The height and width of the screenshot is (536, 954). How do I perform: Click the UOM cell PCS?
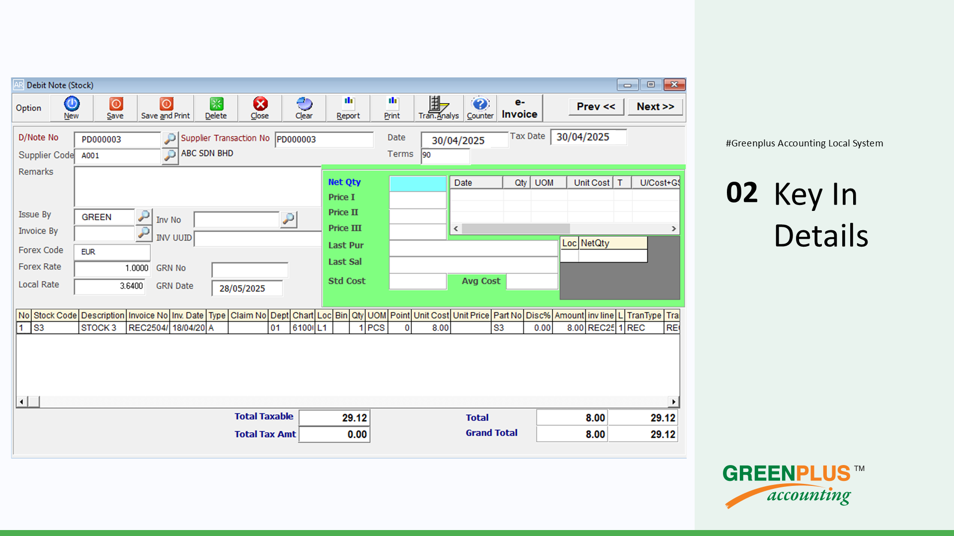coord(376,328)
